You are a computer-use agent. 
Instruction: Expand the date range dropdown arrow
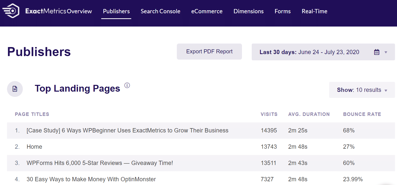coord(386,52)
